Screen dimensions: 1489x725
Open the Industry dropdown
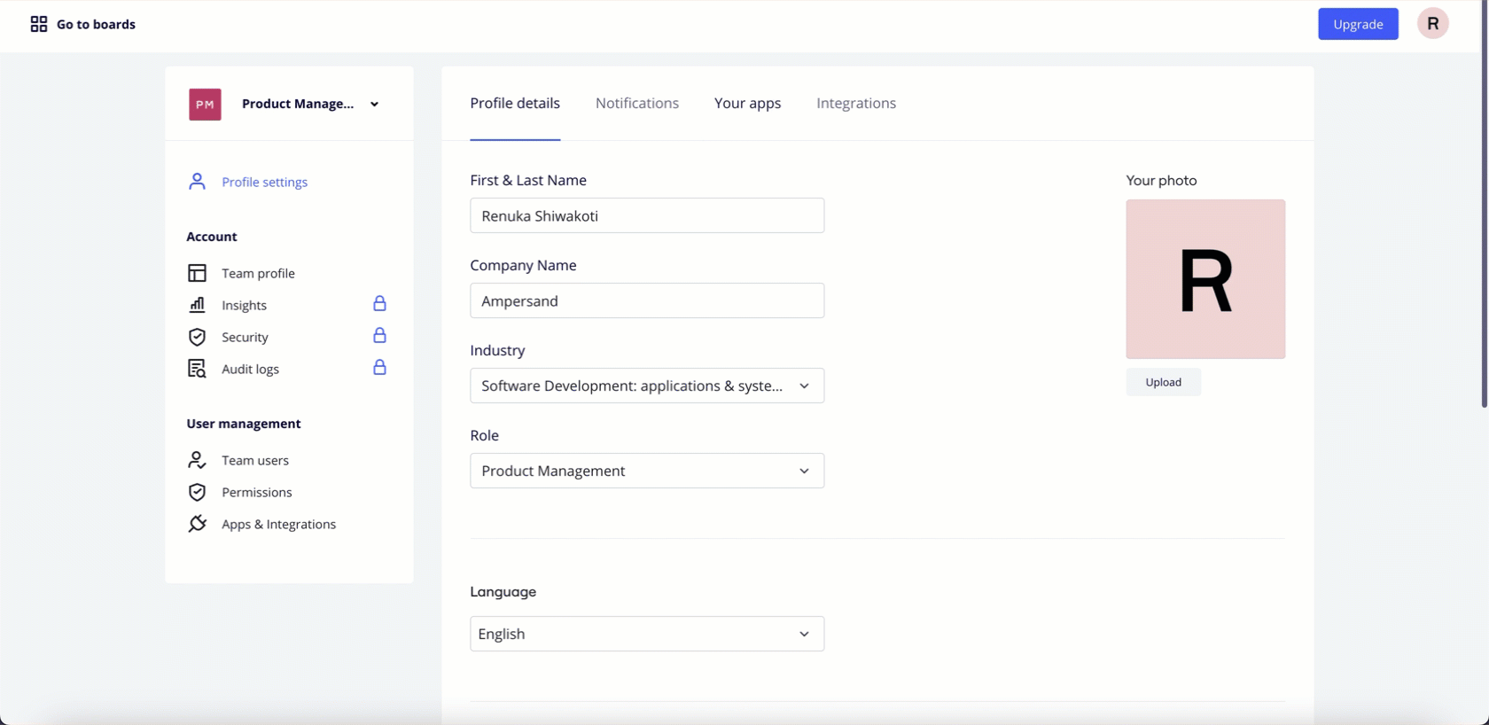(x=647, y=386)
